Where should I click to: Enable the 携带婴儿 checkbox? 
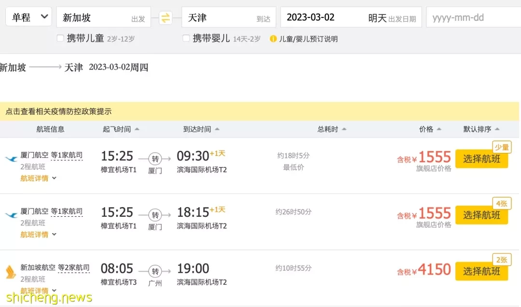click(186, 38)
